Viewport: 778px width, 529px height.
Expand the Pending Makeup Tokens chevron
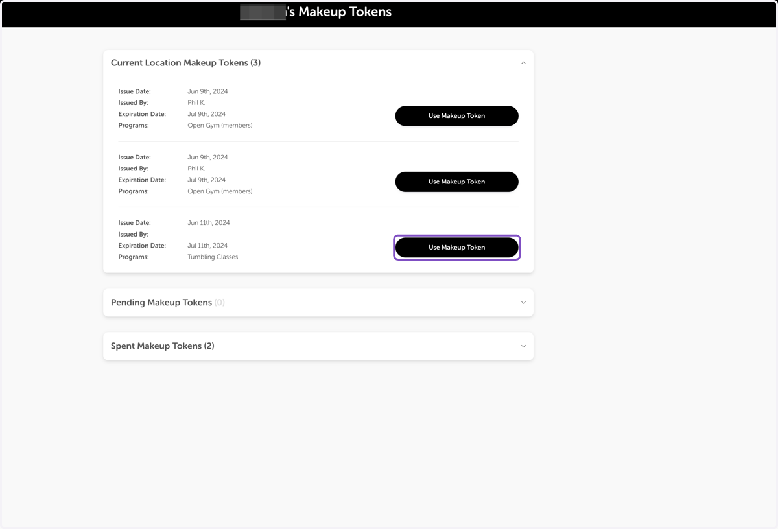click(523, 303)
